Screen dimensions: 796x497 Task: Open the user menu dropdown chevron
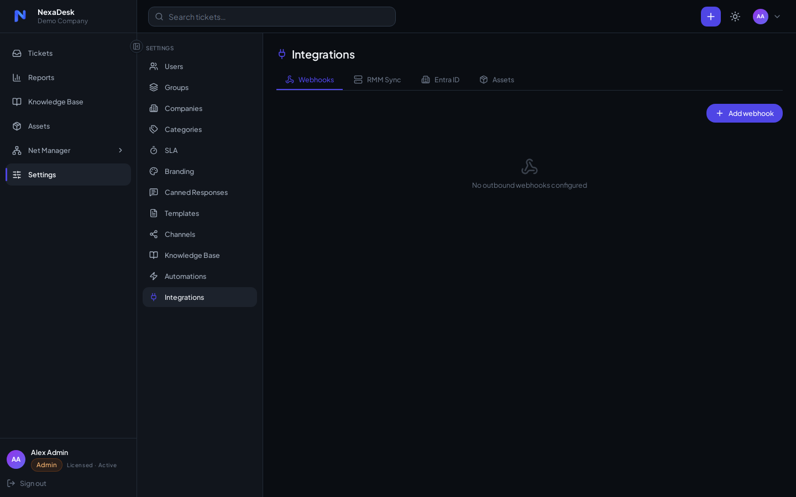(x=777, y=17)
